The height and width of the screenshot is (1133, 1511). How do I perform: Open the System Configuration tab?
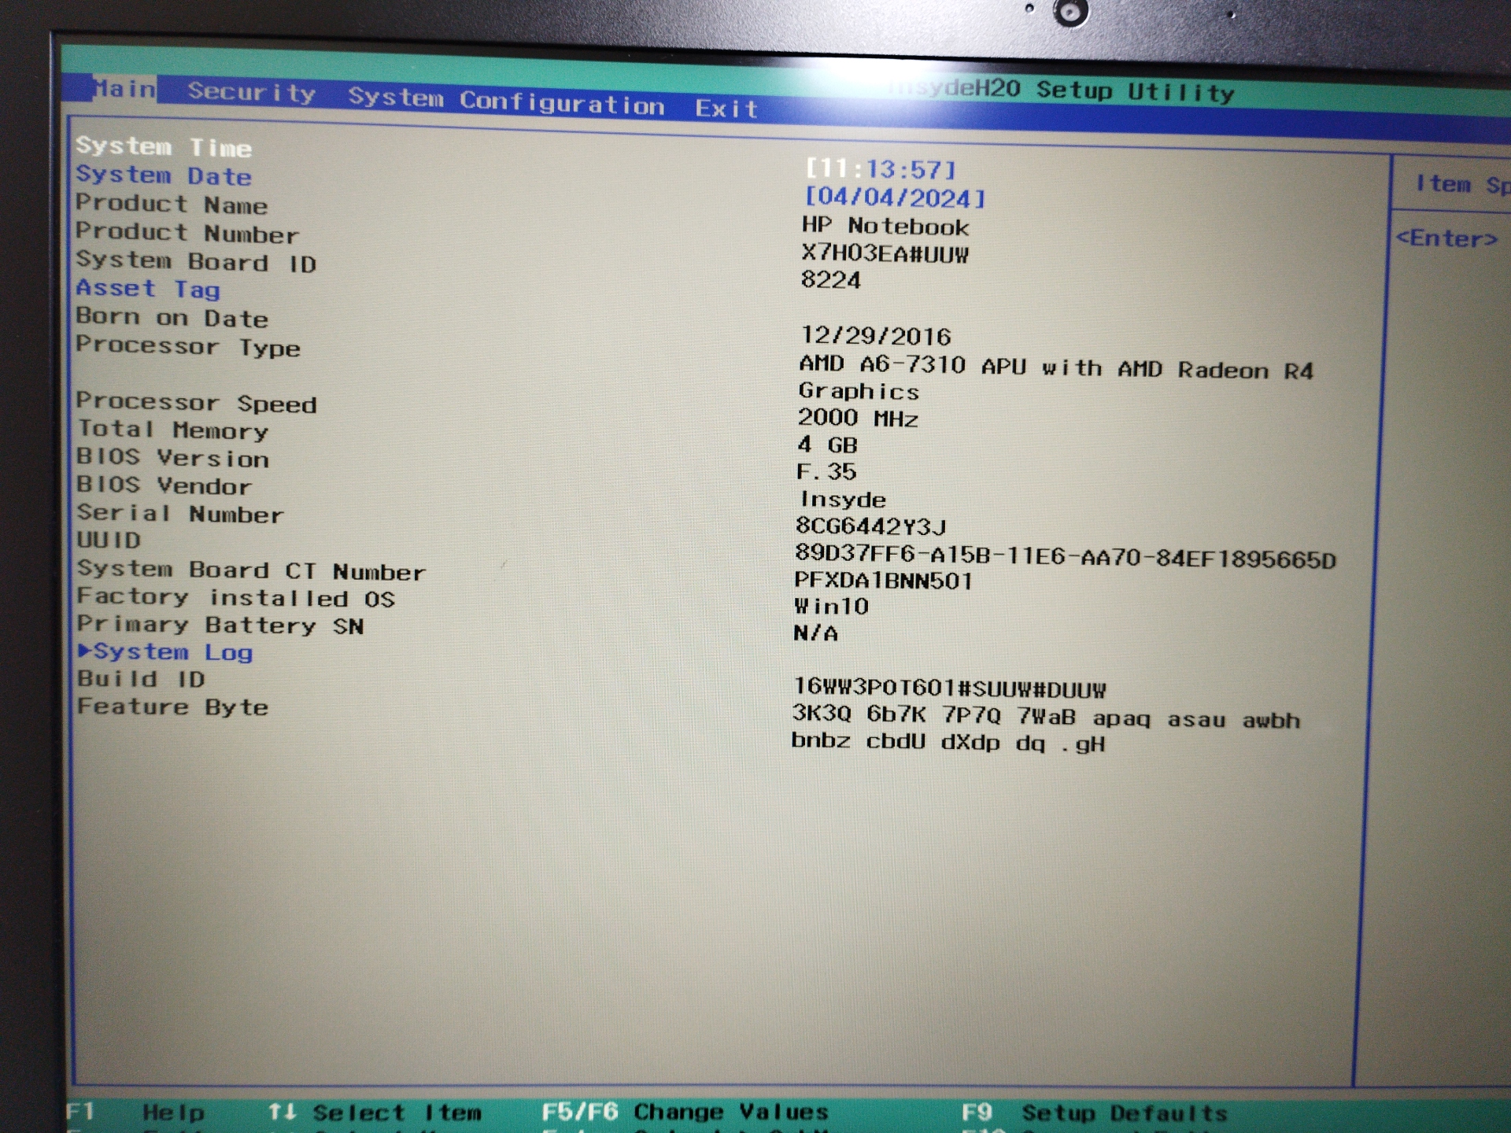[506, 101]
